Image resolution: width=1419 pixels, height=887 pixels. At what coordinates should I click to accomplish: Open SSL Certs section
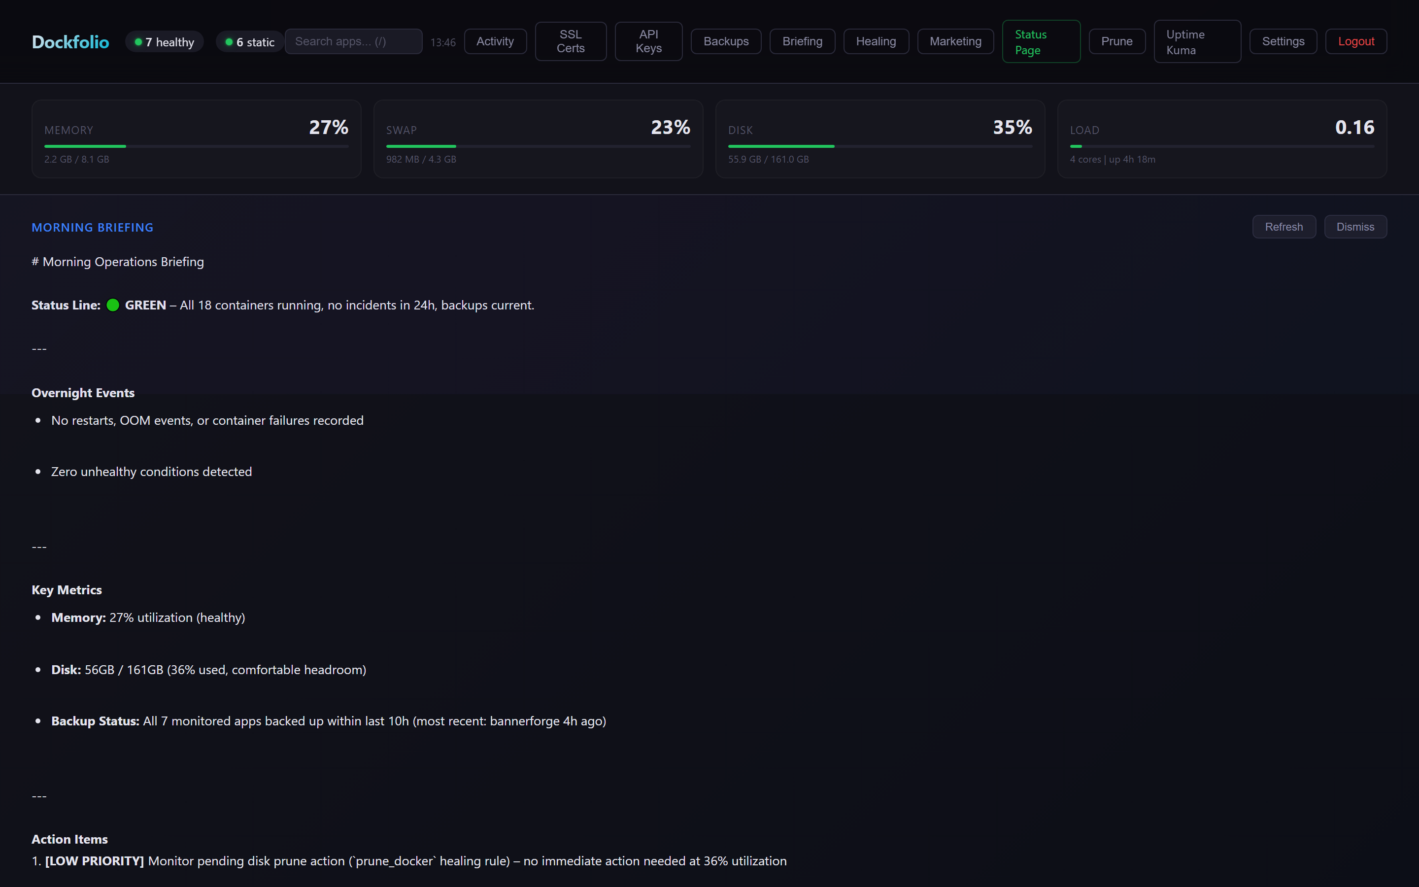coord(570,42)
